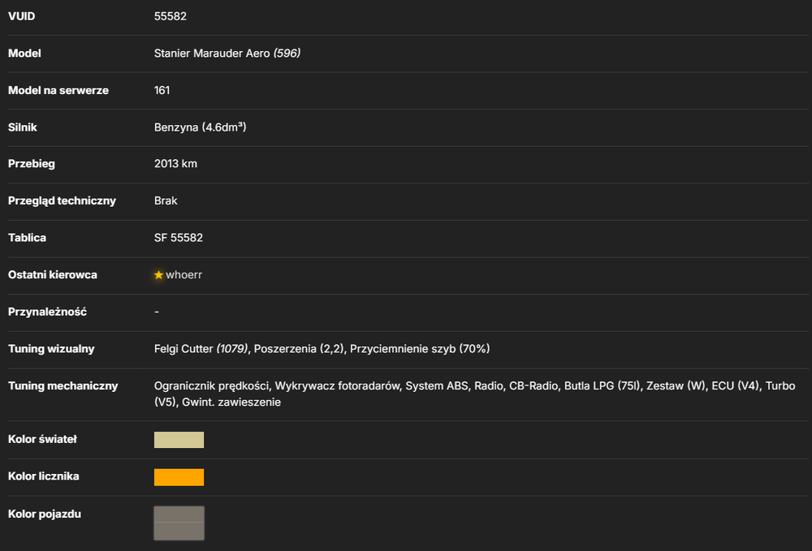812x551 pixels.
Task: Select the mileage value 2013 km
Action: click(175, 163)
